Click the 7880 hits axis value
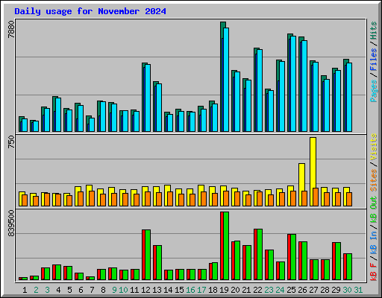Viewport: 382px width, 298px height. point(11,29)
